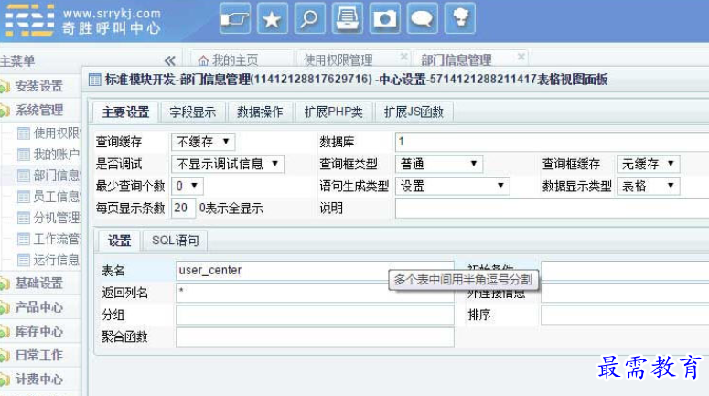This screenshot has height=396, width=709.
Task: Open the chat bubble icon
Action: (x=423, y=18)
